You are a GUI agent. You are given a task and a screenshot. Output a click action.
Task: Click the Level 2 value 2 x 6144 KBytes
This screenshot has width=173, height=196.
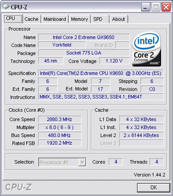[142, 135]
